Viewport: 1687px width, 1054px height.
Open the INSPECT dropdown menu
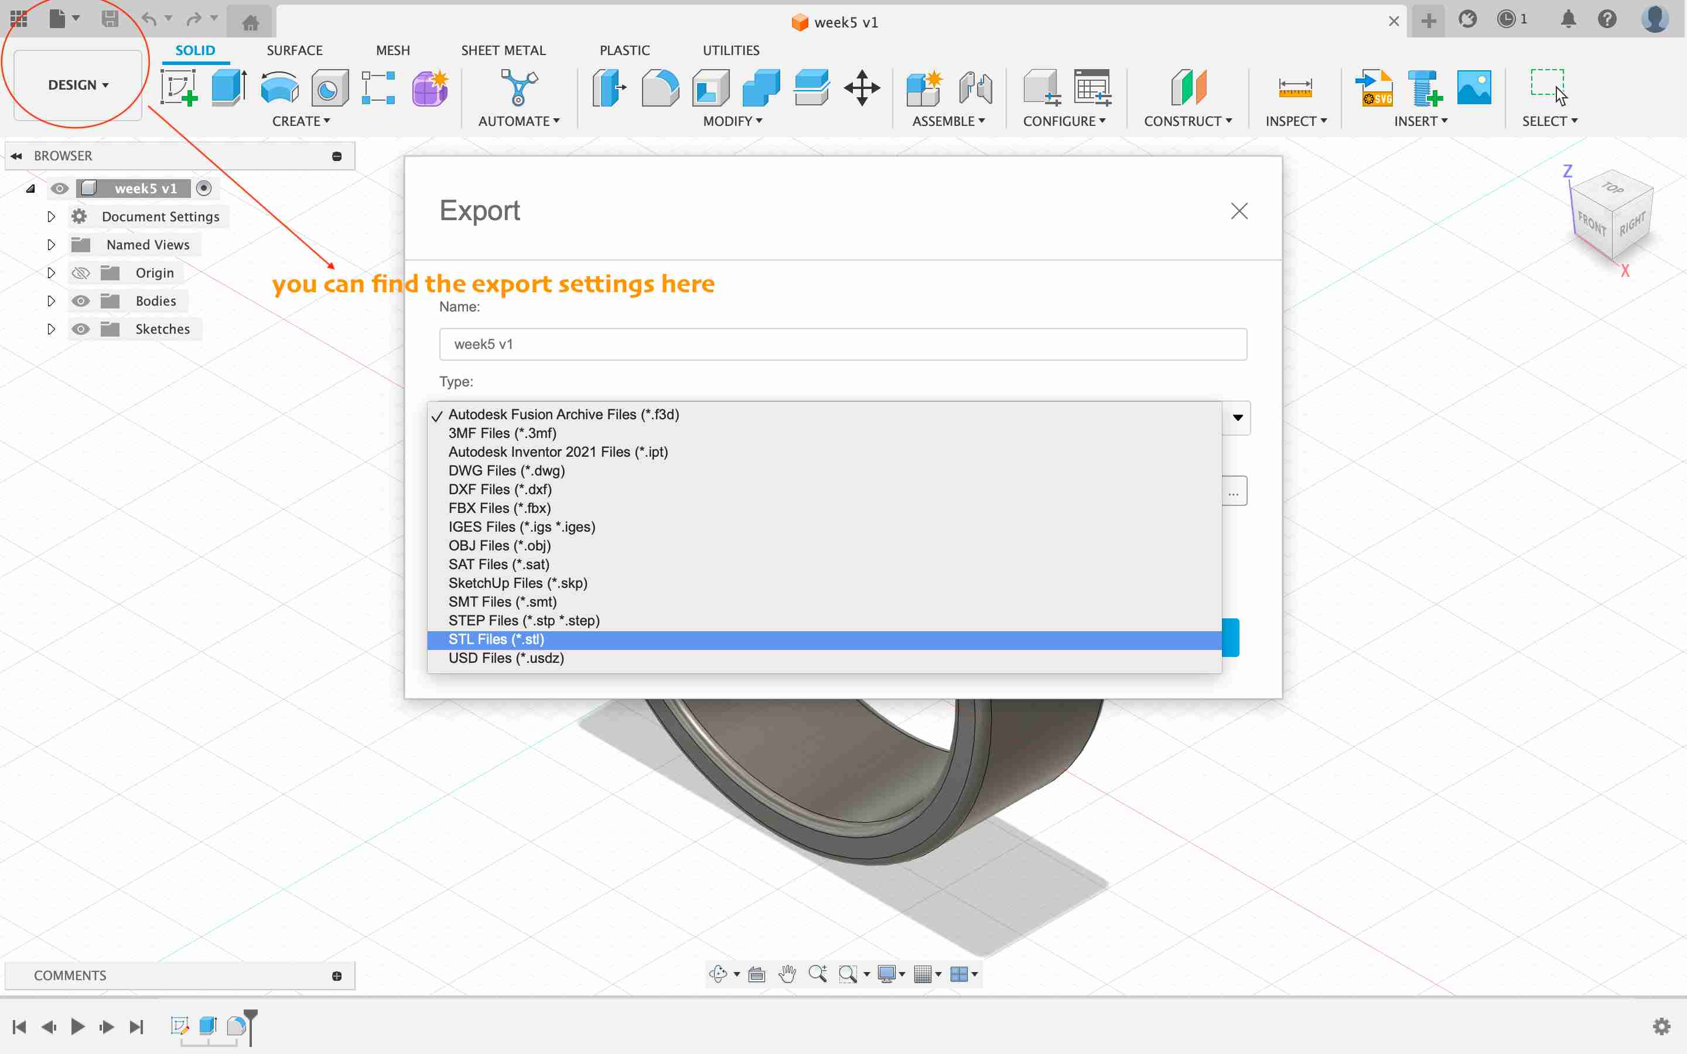pos(1296,121)
